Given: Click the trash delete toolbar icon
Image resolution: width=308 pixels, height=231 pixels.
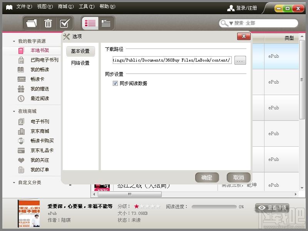Looking at the screenshot, I should pyautogui.click(x=48, y=23).
